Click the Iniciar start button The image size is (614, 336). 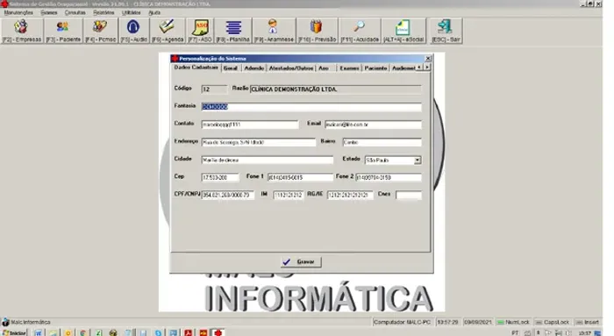(x=14, y=332)
